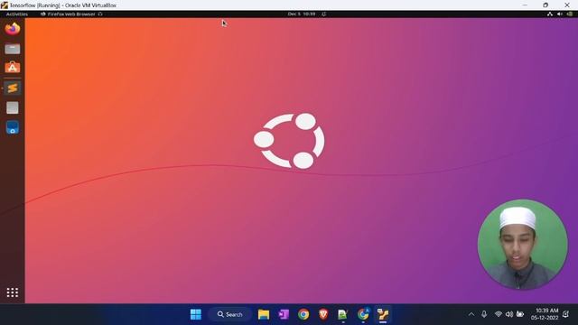Open Ubuntu system menu power icon
This screenshot has height=325, width=578.
(570, 14)
